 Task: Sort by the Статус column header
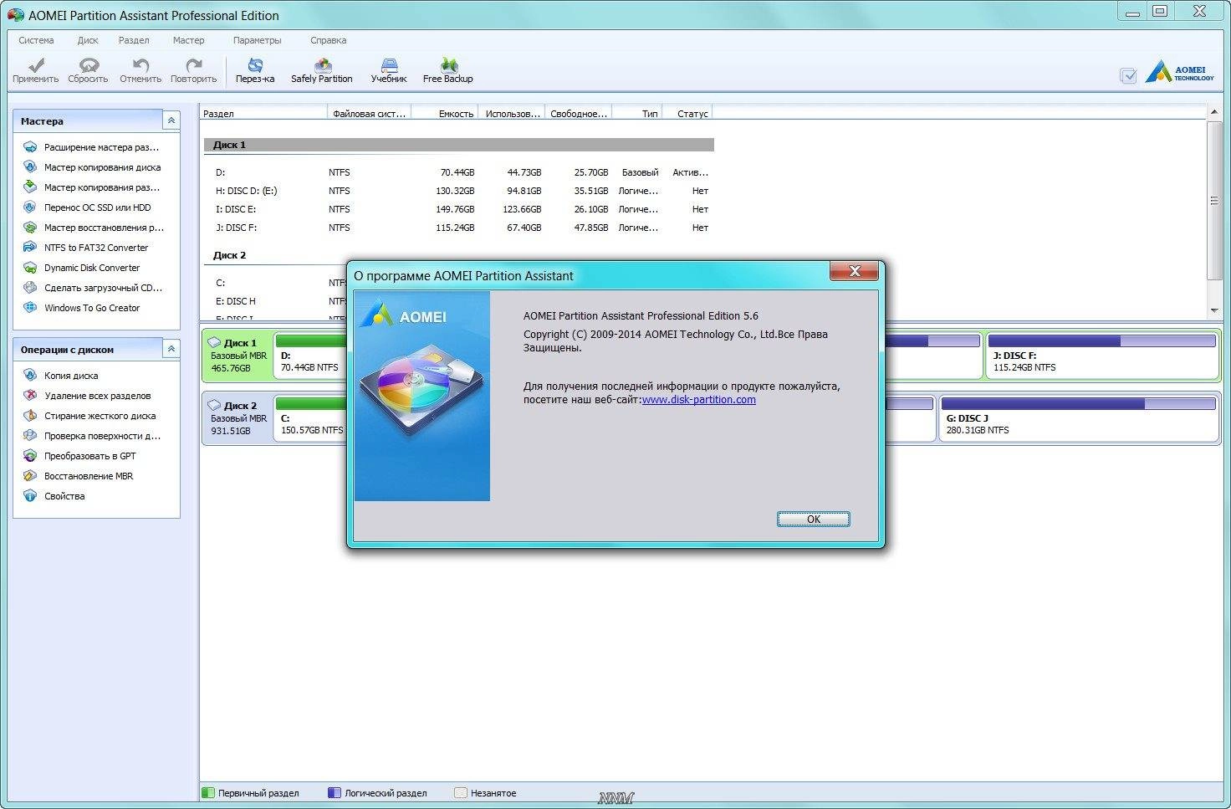tap(687, 113)
